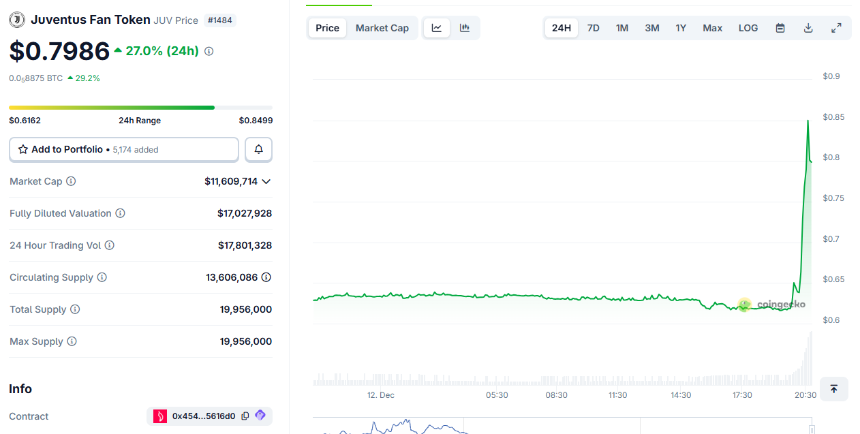
Task: Show the 24h price change tooltip
Action: pos(209,50)
